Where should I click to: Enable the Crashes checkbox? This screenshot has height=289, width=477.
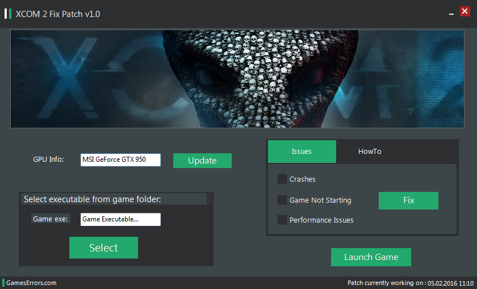[282, 179]
